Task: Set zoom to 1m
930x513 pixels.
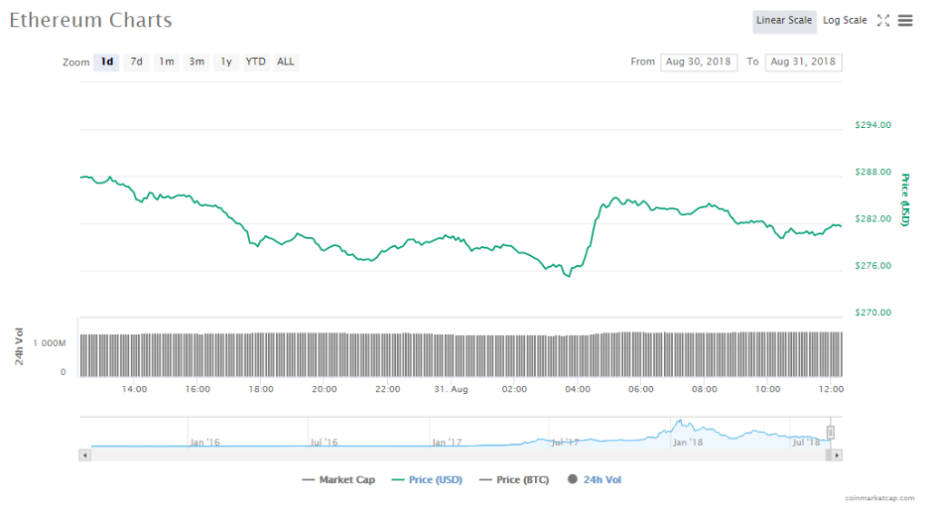Action: [x=166, y=62]
